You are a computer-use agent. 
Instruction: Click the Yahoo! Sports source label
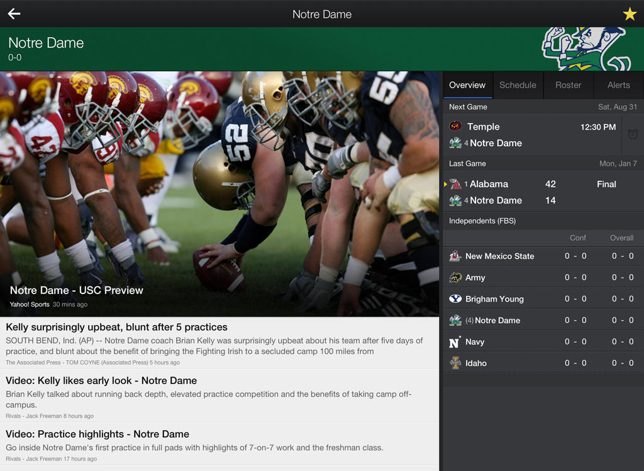point(30,304)
